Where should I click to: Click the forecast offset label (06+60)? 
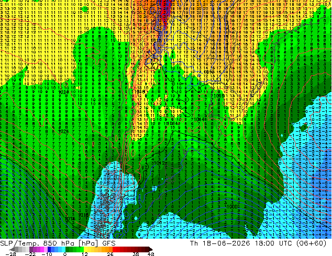click(x=311, y=243)
